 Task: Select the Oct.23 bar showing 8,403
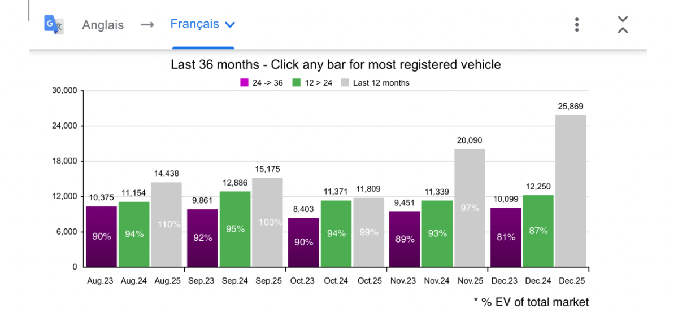point(303,242)
